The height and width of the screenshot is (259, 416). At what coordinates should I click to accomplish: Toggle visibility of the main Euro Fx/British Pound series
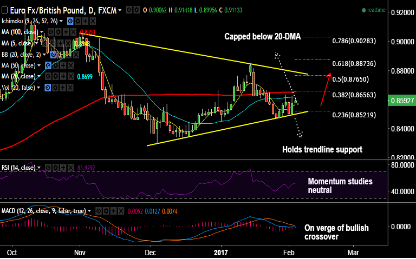(129, 10)
